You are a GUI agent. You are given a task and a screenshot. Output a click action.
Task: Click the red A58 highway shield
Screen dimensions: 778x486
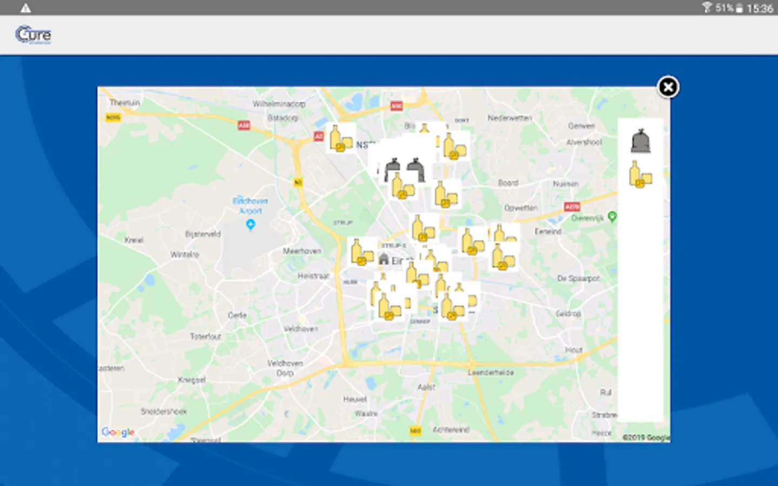(244, 125)
